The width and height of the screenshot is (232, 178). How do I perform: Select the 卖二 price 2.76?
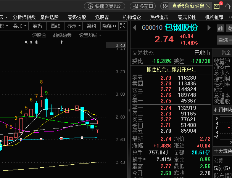point(166,95)
